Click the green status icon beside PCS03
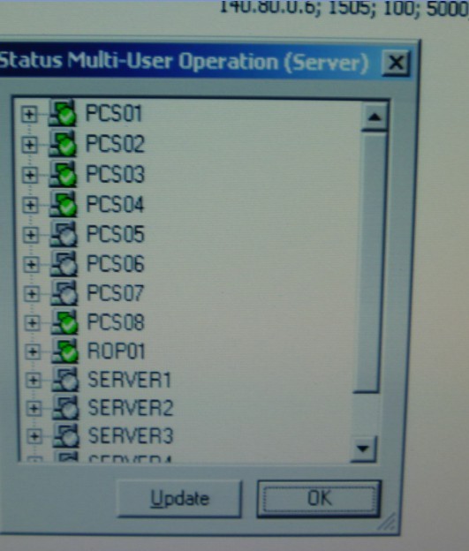The height and width of the screenshot is (551, 469). click(64, 174)
